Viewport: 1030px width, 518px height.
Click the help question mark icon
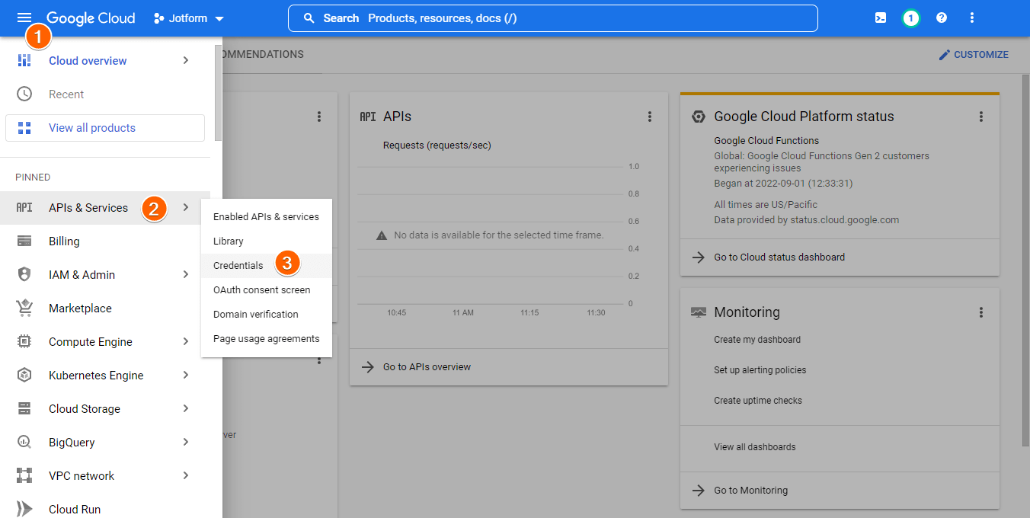[942, 18]
